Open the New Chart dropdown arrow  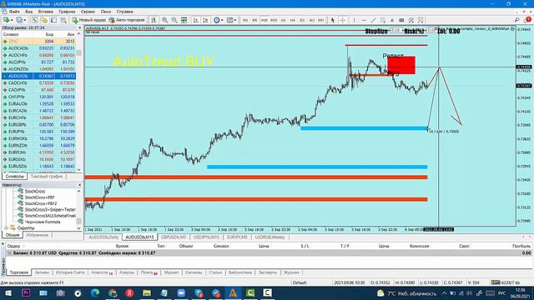coord(12,20)
